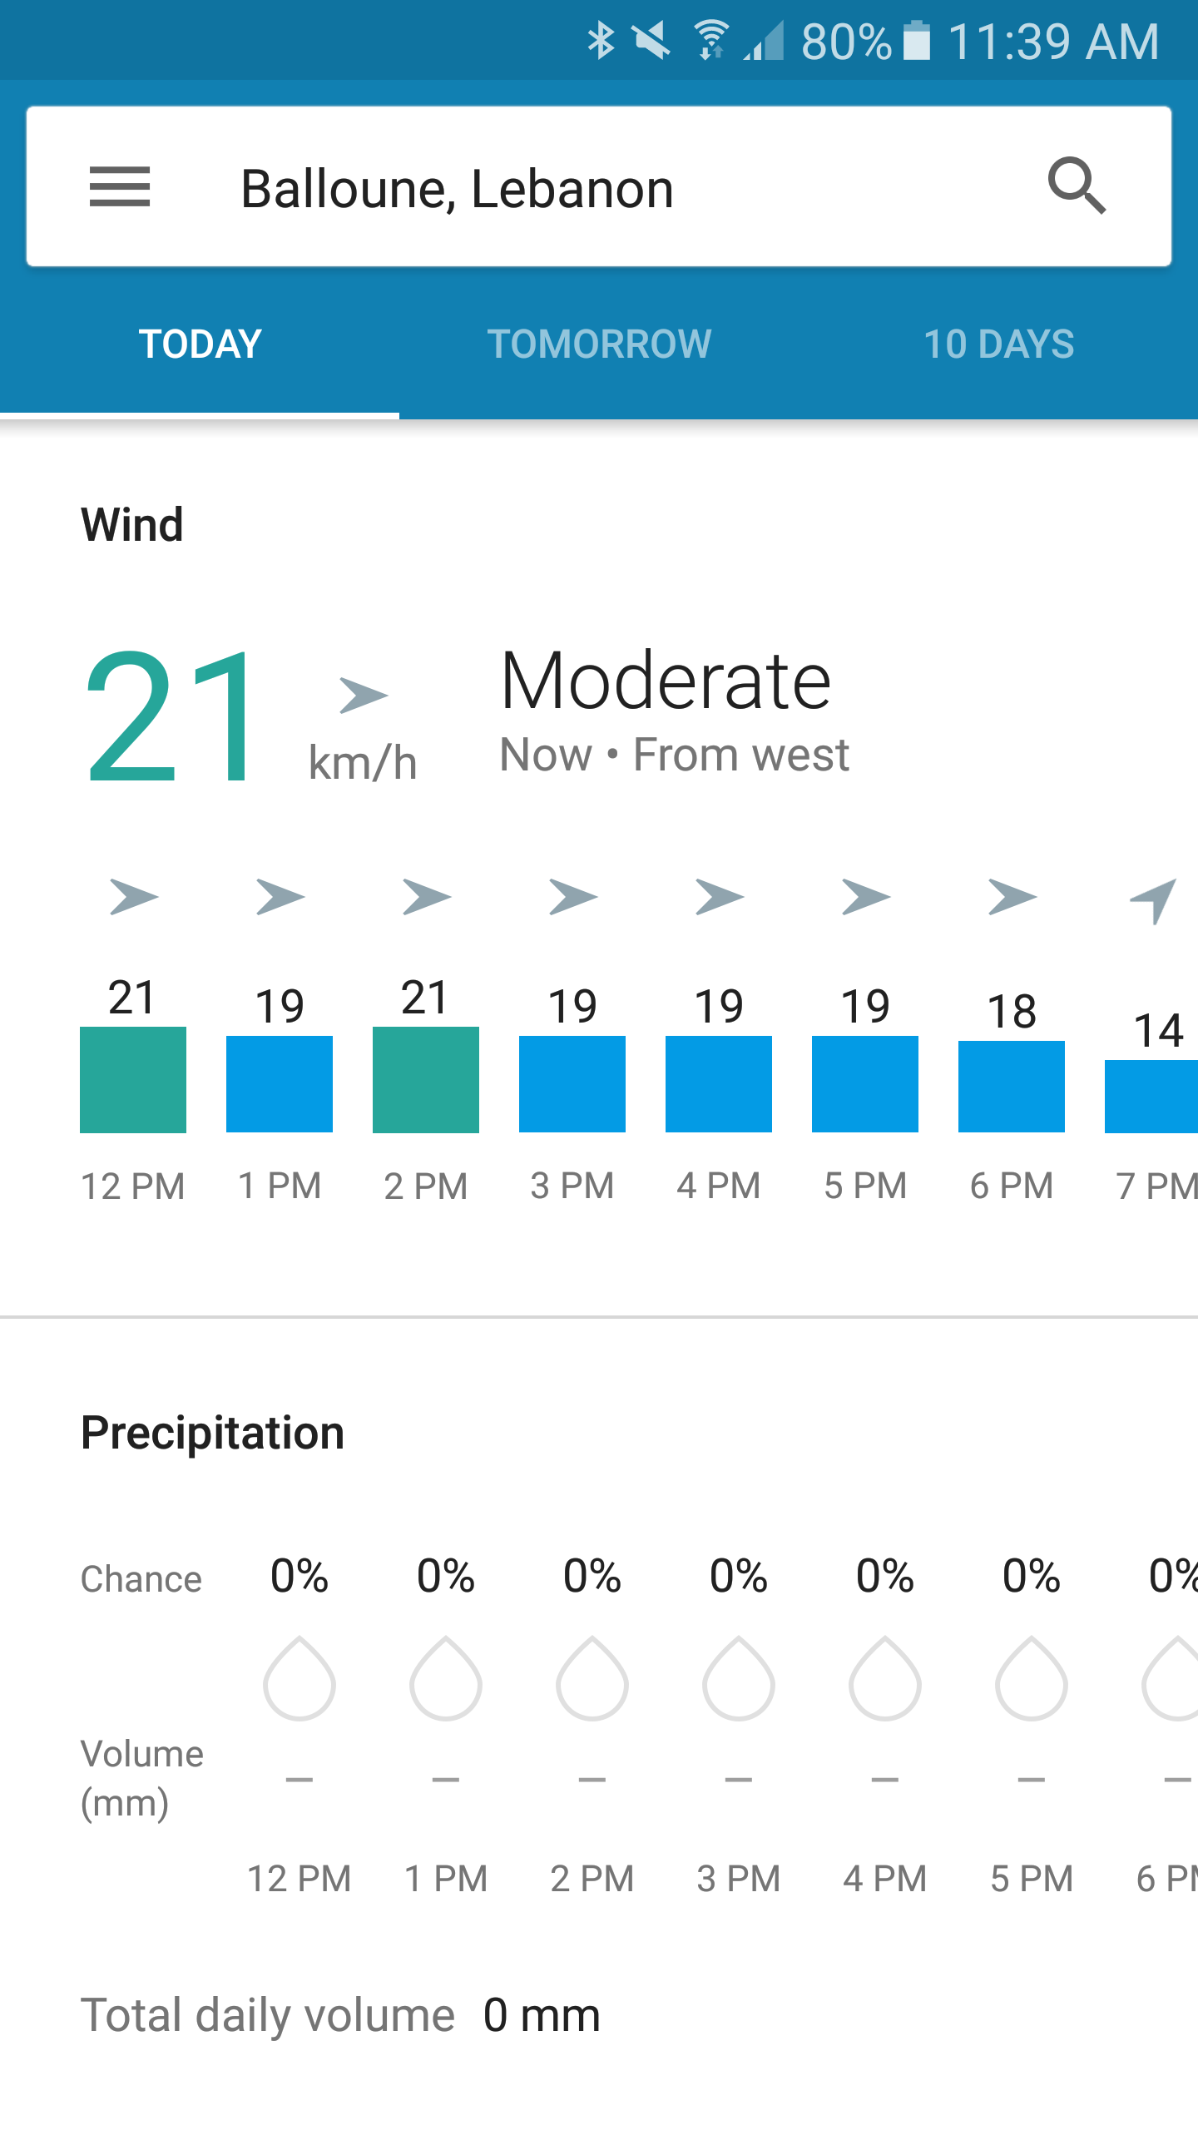The width and height of the screenshot is (1198, 2130).
Task: Click the 12 PM wind direction arrow
Action: (133, 897)
